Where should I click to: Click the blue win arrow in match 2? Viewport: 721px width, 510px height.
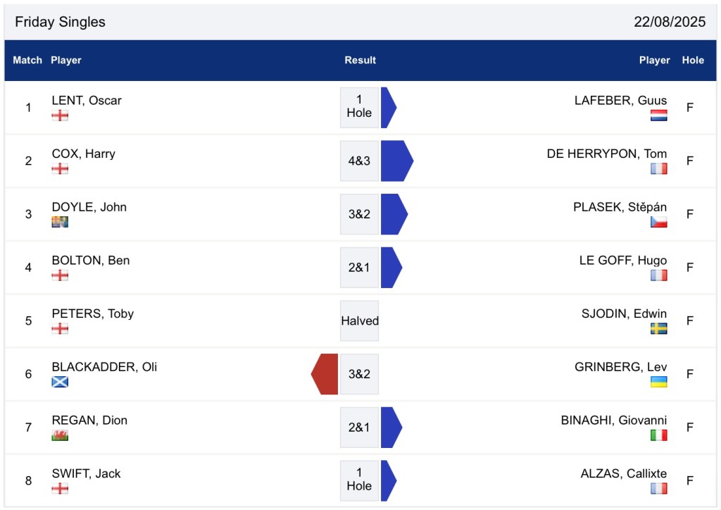[396, 161]
